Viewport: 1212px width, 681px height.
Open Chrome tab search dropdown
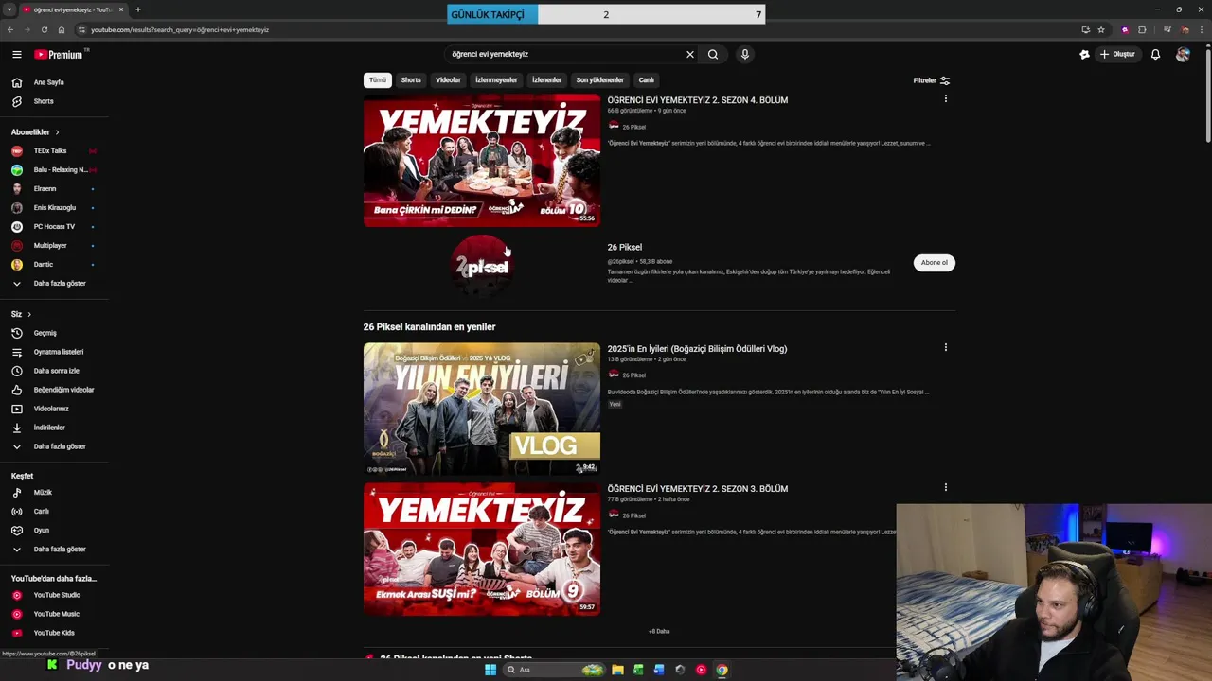click(9, 9)
